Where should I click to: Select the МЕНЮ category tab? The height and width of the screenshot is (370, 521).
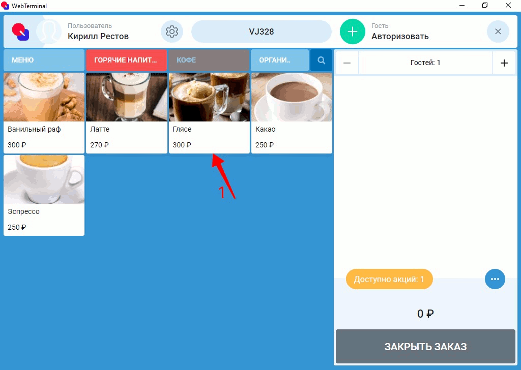pos(44,60)
